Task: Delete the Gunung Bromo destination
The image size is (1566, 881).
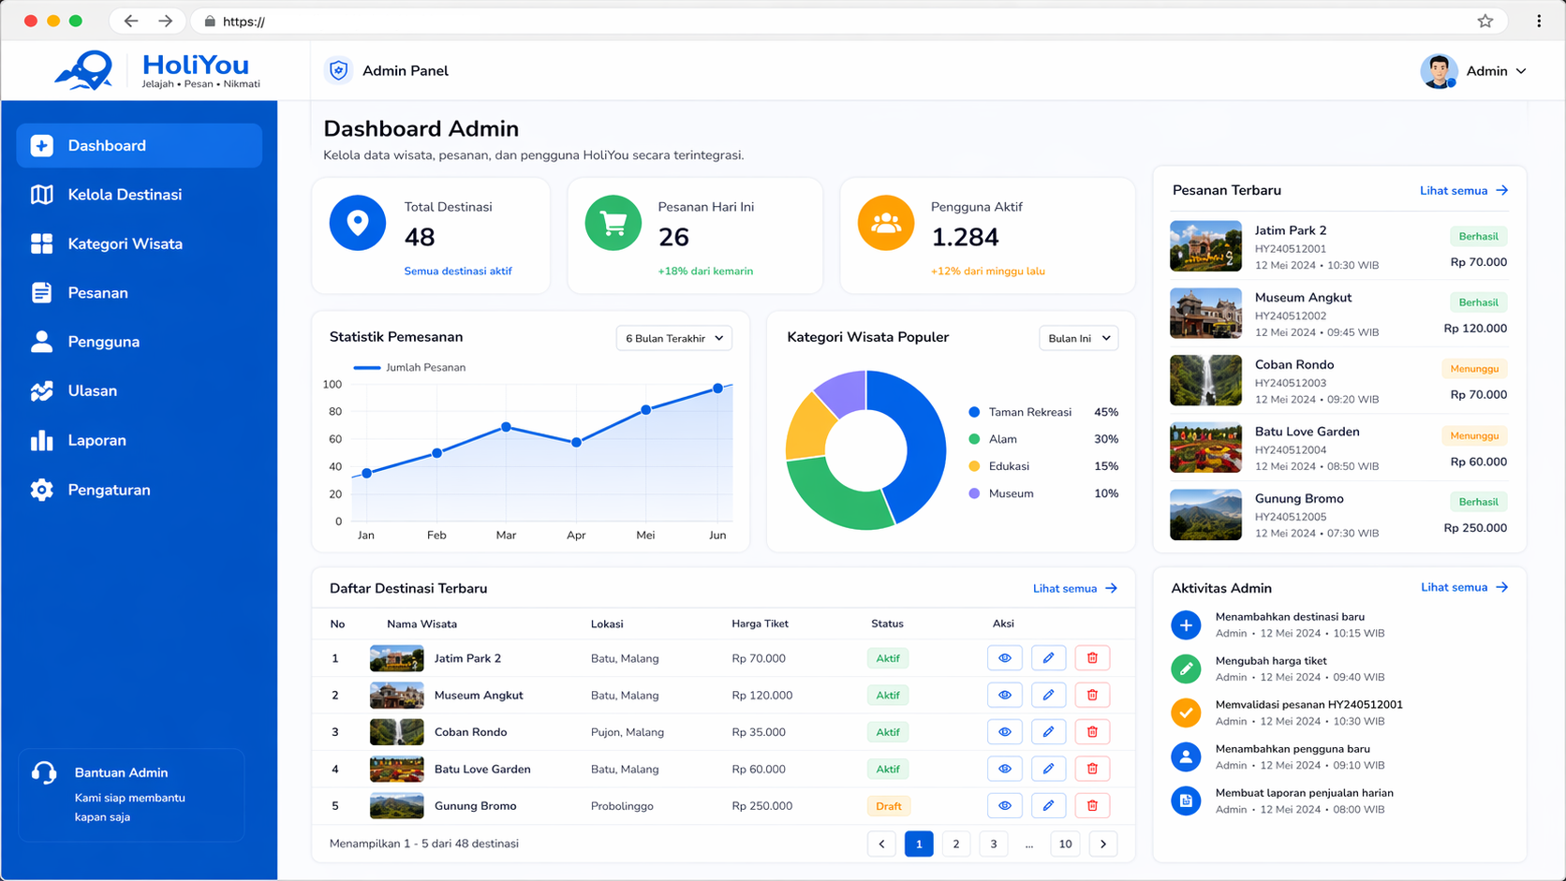Action: [1092, 805]
